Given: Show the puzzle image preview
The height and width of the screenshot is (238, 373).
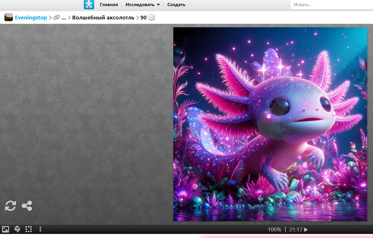Looking at the screenshot, I should pyautogui.click(x=6, y=229).
